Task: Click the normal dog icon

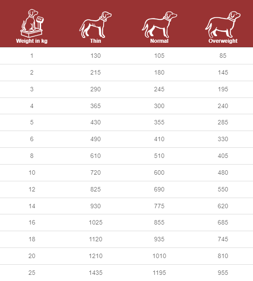Action: tap(160, 25)
